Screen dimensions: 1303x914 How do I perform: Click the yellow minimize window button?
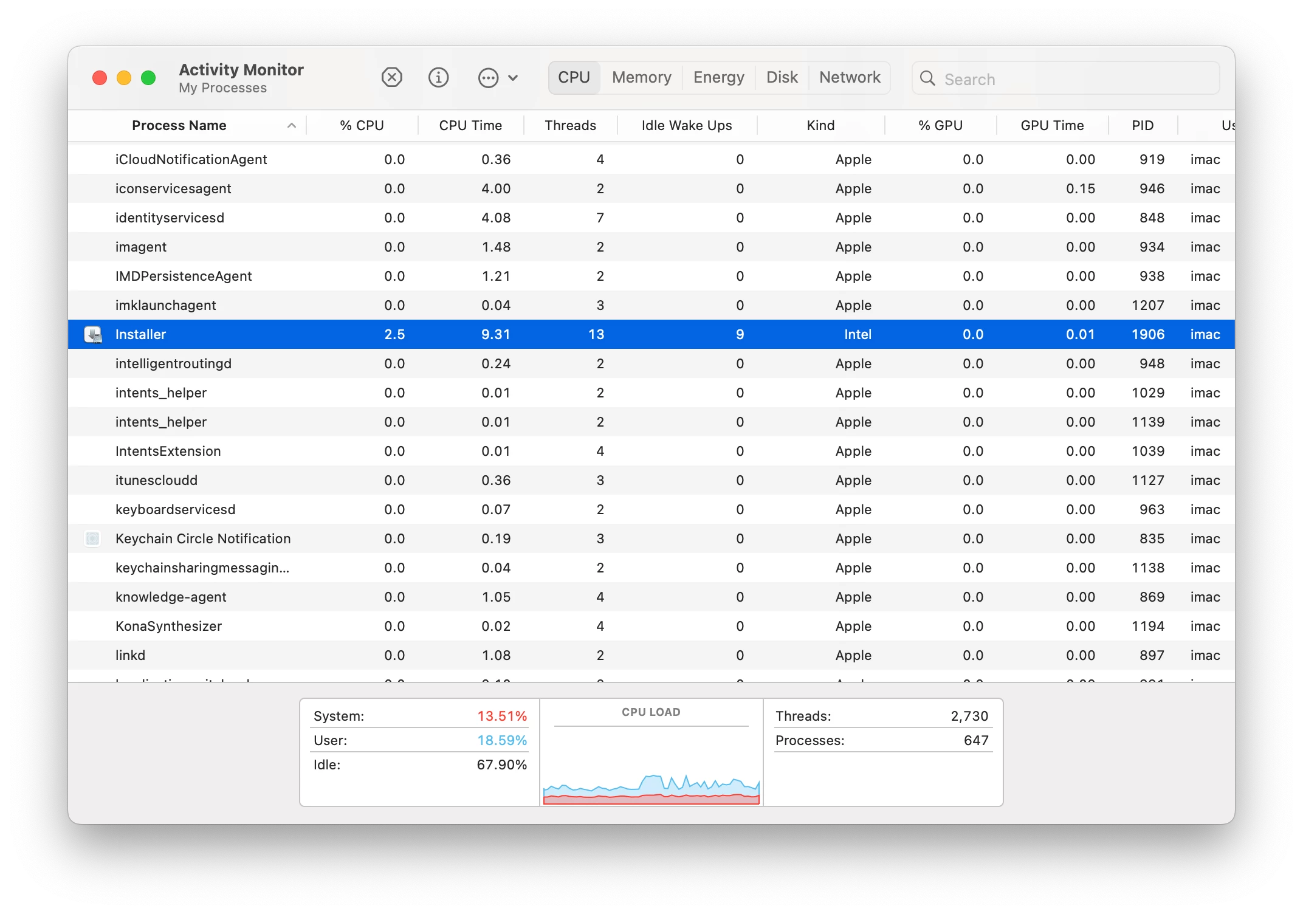click(124, 78)
